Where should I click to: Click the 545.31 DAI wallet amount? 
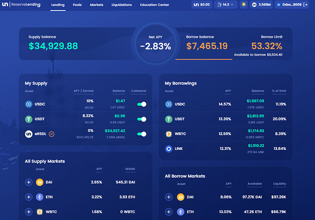(x=125, y=182)
